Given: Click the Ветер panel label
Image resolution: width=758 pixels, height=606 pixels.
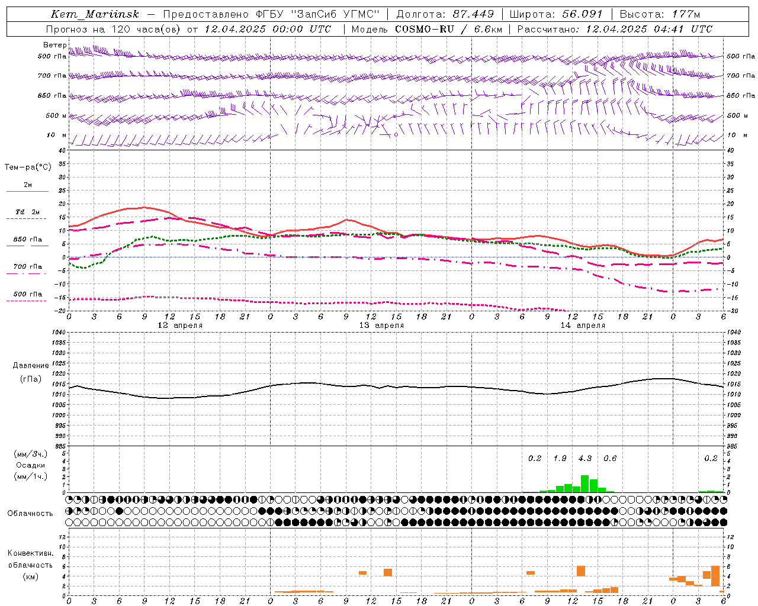Looking at the screenshot, I should [55, 45].
